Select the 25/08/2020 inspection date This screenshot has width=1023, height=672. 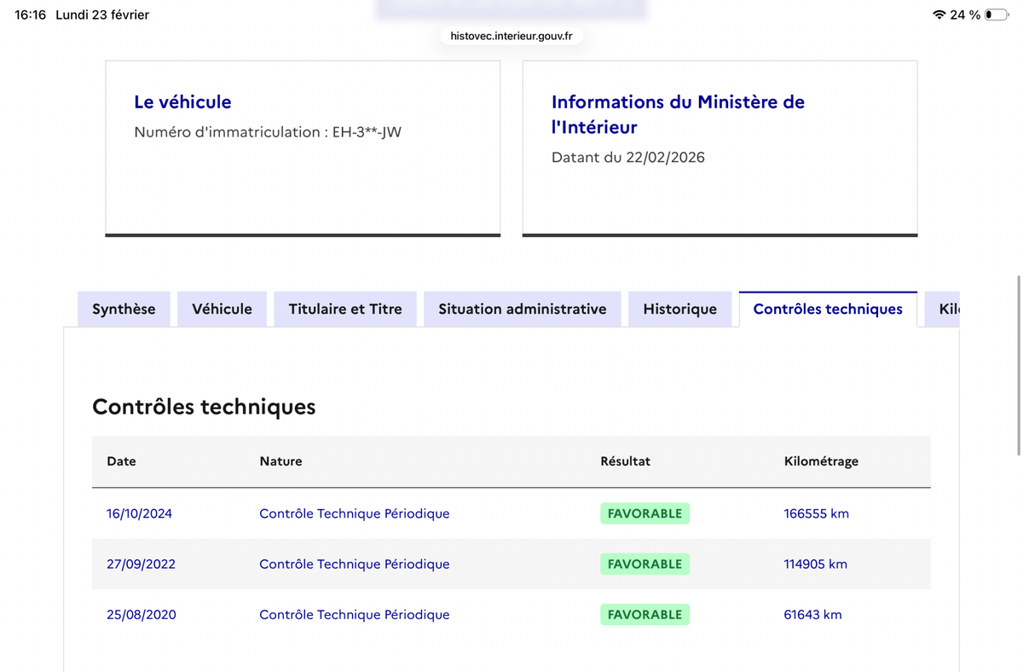tap(142, 614)
